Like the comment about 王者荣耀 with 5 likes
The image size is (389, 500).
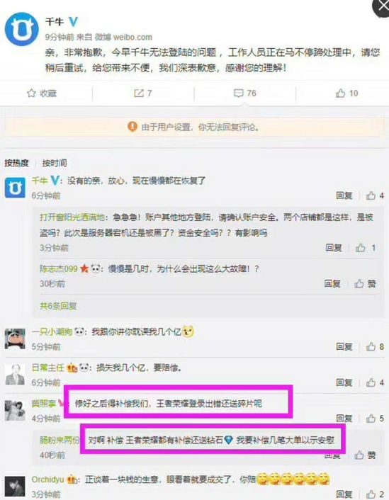point(371,418)
